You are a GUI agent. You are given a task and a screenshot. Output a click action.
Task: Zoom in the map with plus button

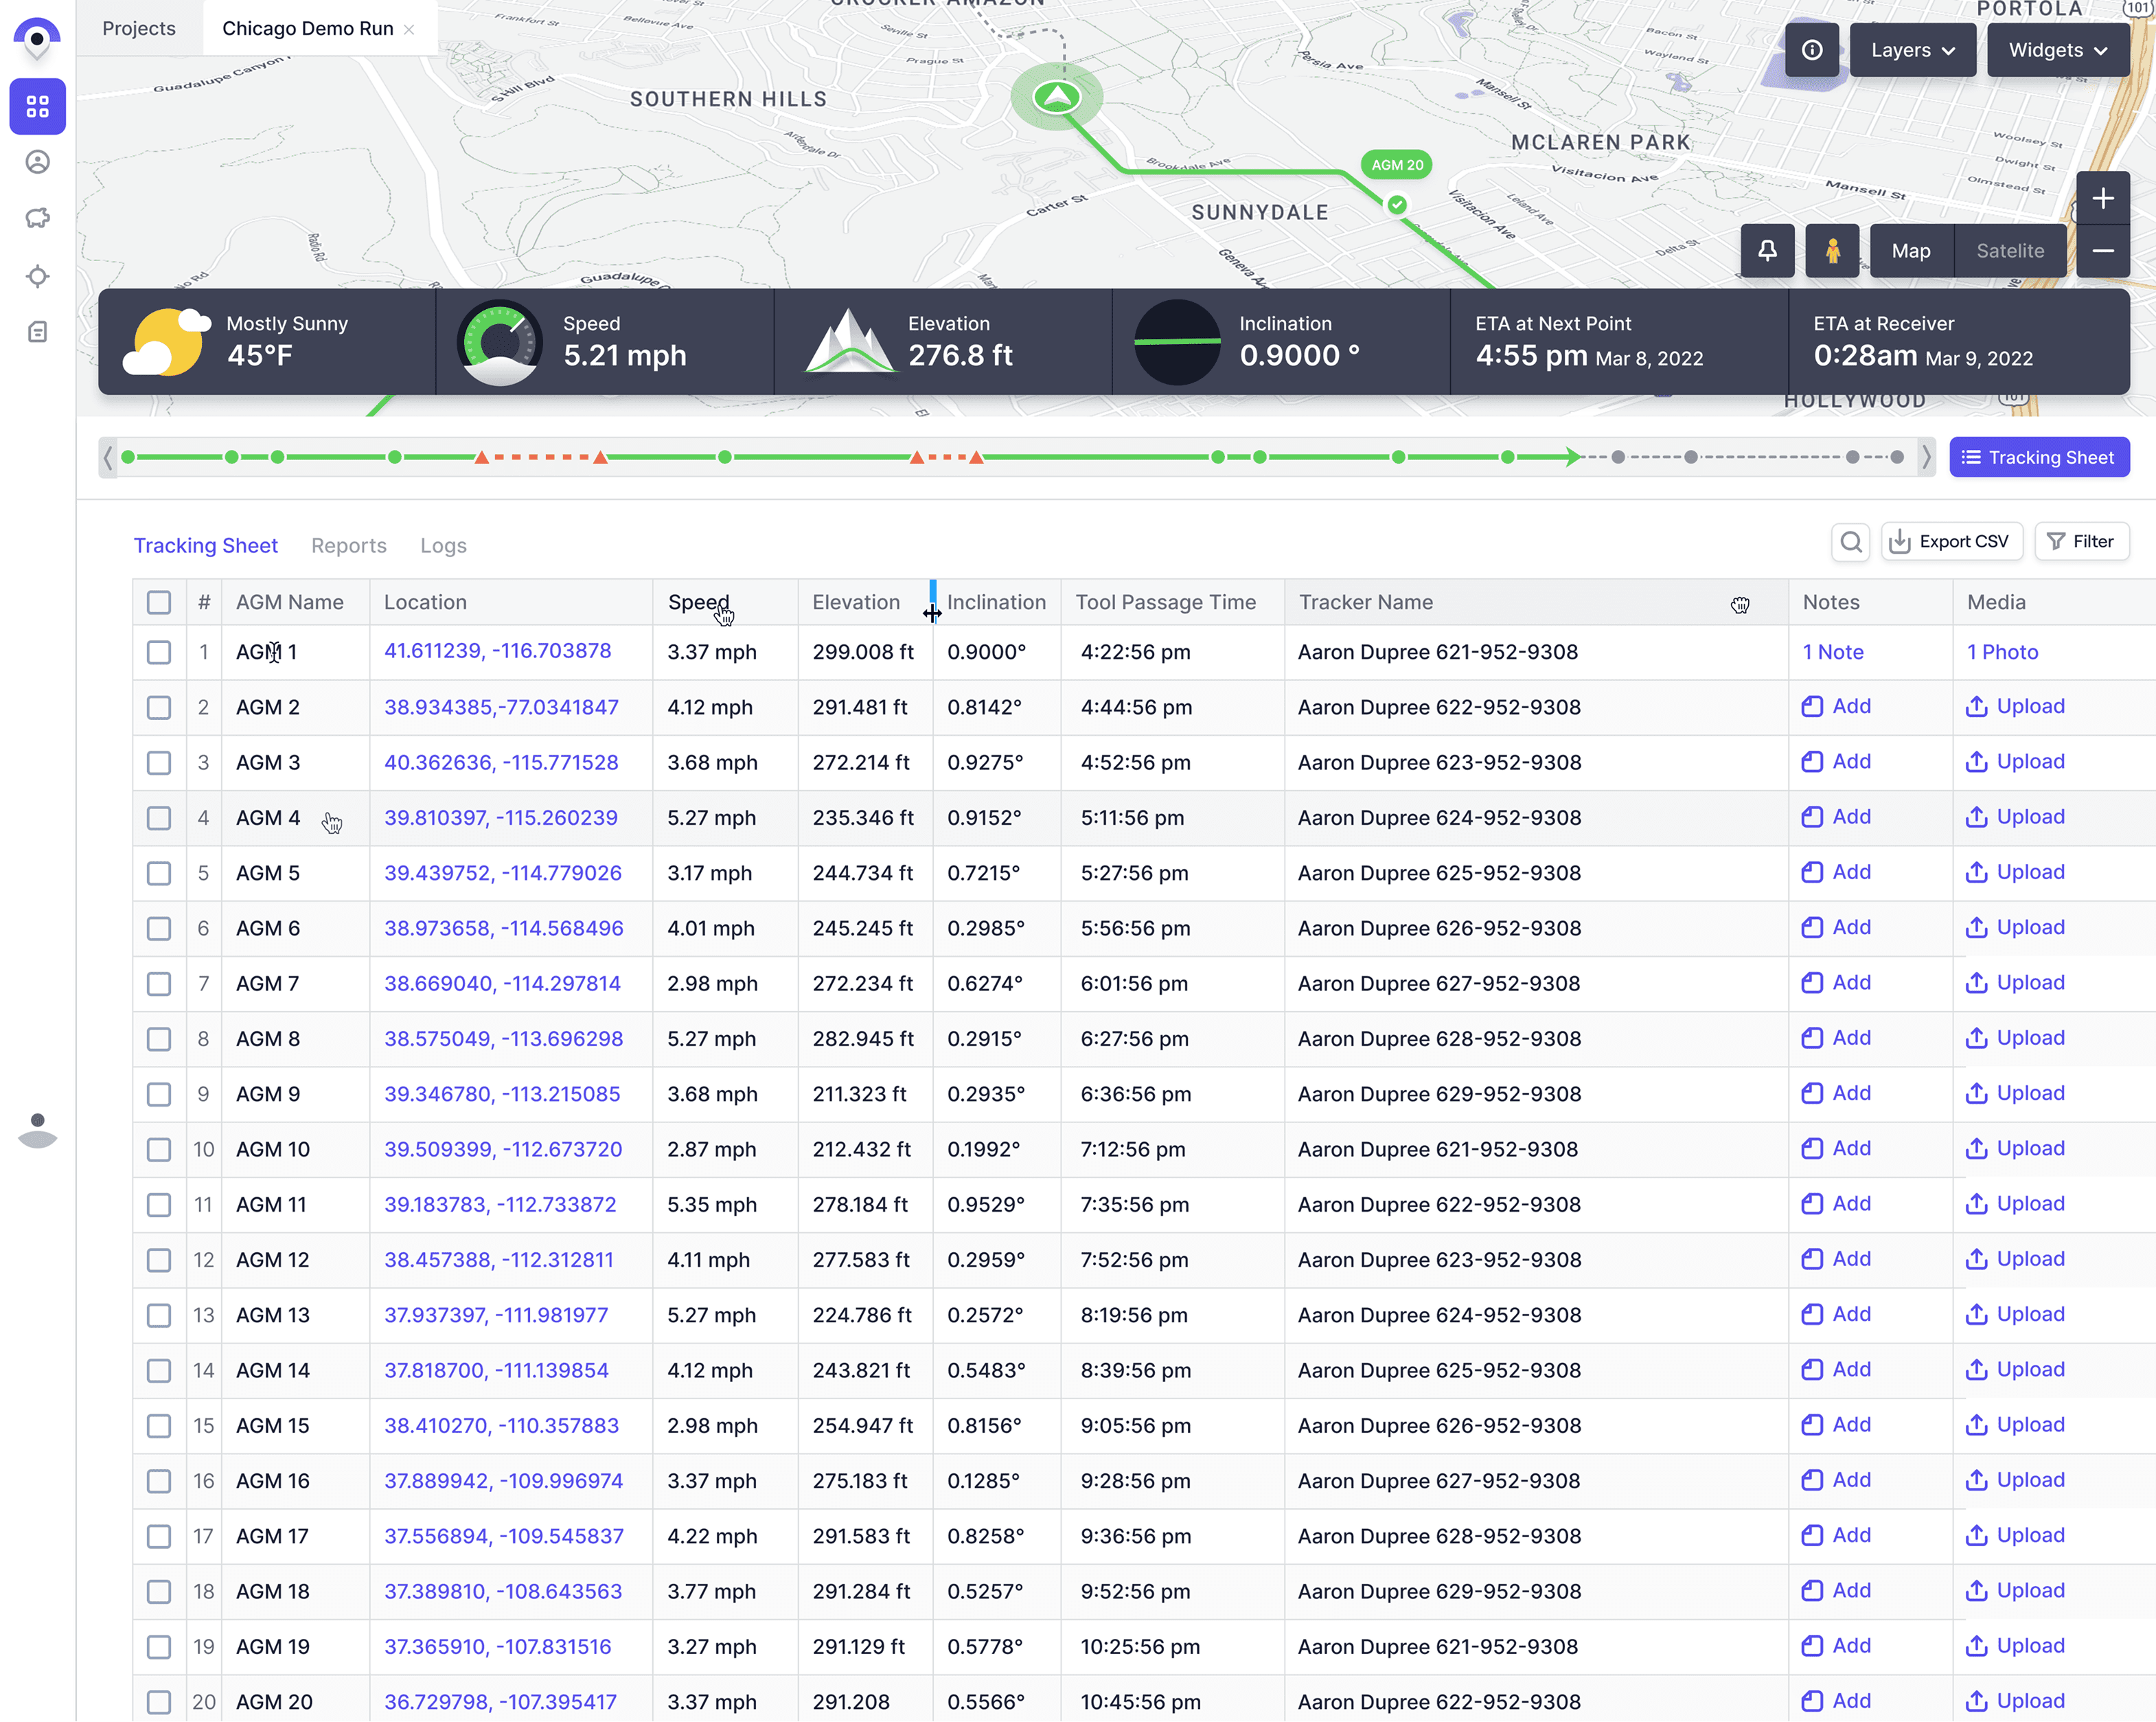click(2102, 198)
